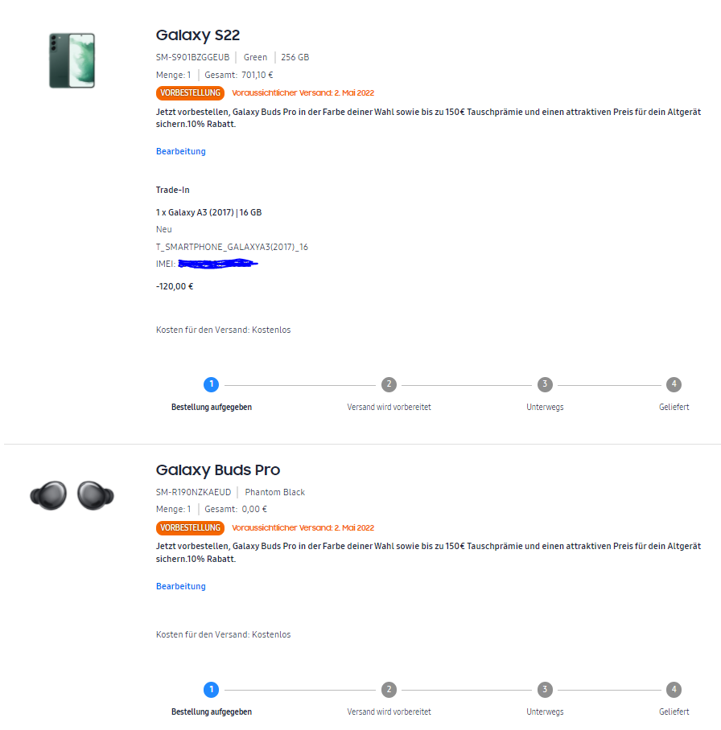Click the VORBESTELLUNG badge for Galaxy Buds Pro
Image resolution: width=721 pixels, height=730 pixels.
pos(190,528)
